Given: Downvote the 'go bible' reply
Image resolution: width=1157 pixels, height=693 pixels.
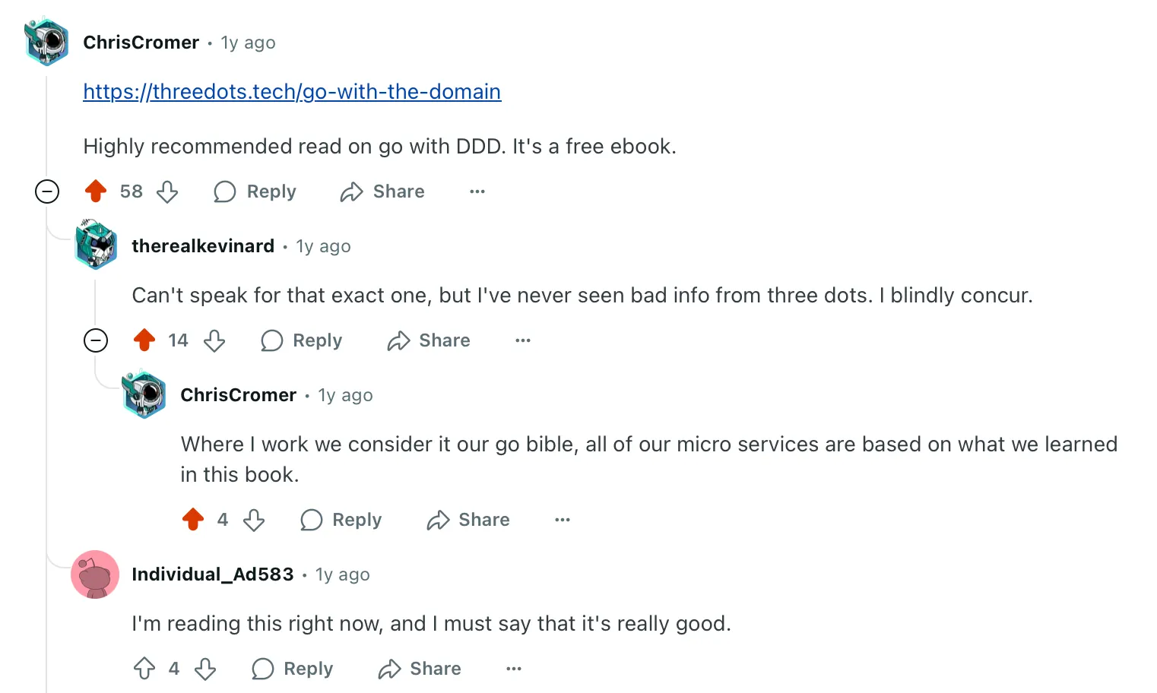Looking at the screenshot, I should [x=254, y=520].
